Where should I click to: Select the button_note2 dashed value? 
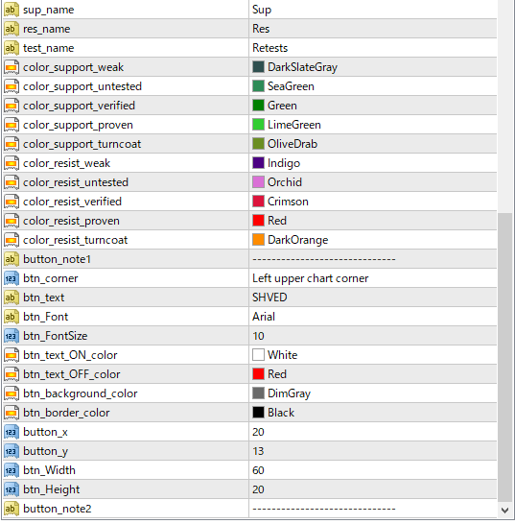pyautogui.click(x=324, y=509)
